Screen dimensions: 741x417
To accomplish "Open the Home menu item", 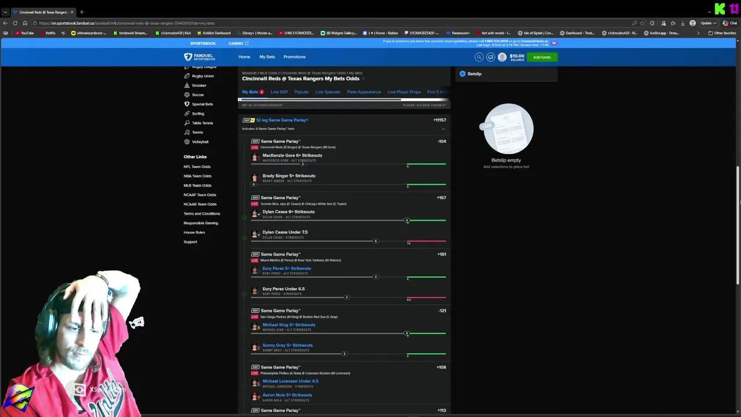I will coord(244,57).
